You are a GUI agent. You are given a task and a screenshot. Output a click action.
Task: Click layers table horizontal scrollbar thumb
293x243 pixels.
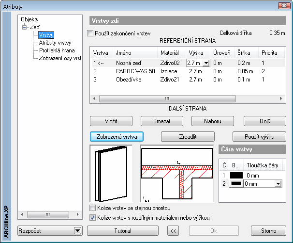tap(167, 98)
